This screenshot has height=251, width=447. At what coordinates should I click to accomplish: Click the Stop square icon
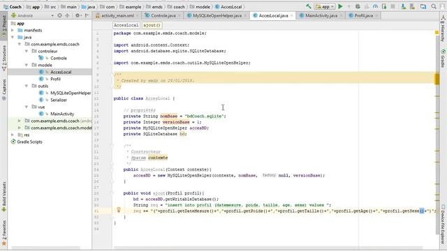point(393,6)
